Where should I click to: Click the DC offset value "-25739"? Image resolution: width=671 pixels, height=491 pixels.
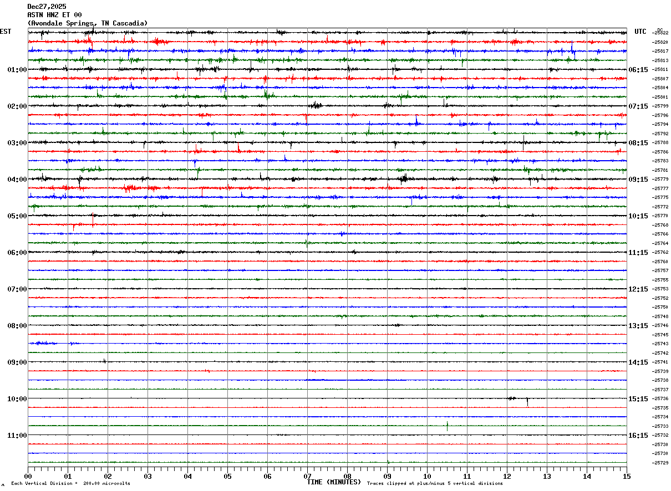tap(660, 371)
